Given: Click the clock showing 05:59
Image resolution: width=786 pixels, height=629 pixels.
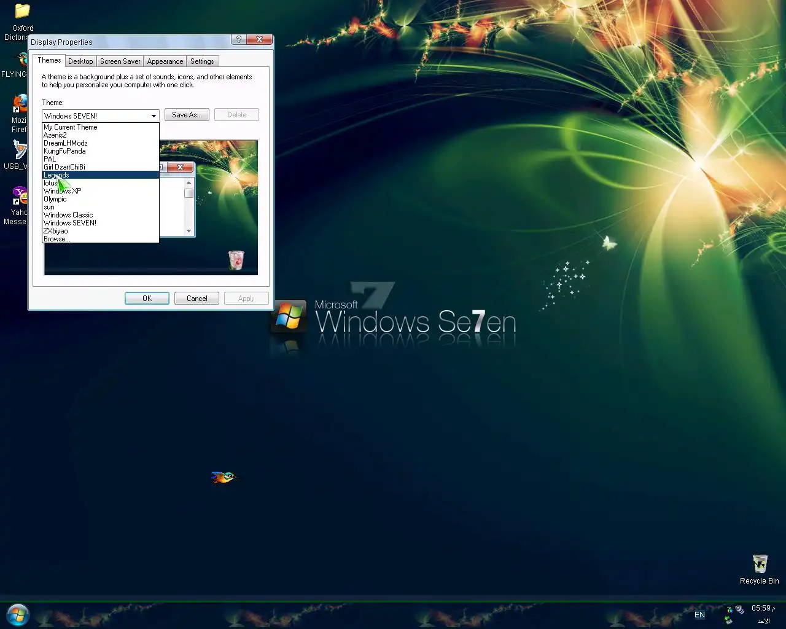Looking at the screenshot, I should coord(762,608).
